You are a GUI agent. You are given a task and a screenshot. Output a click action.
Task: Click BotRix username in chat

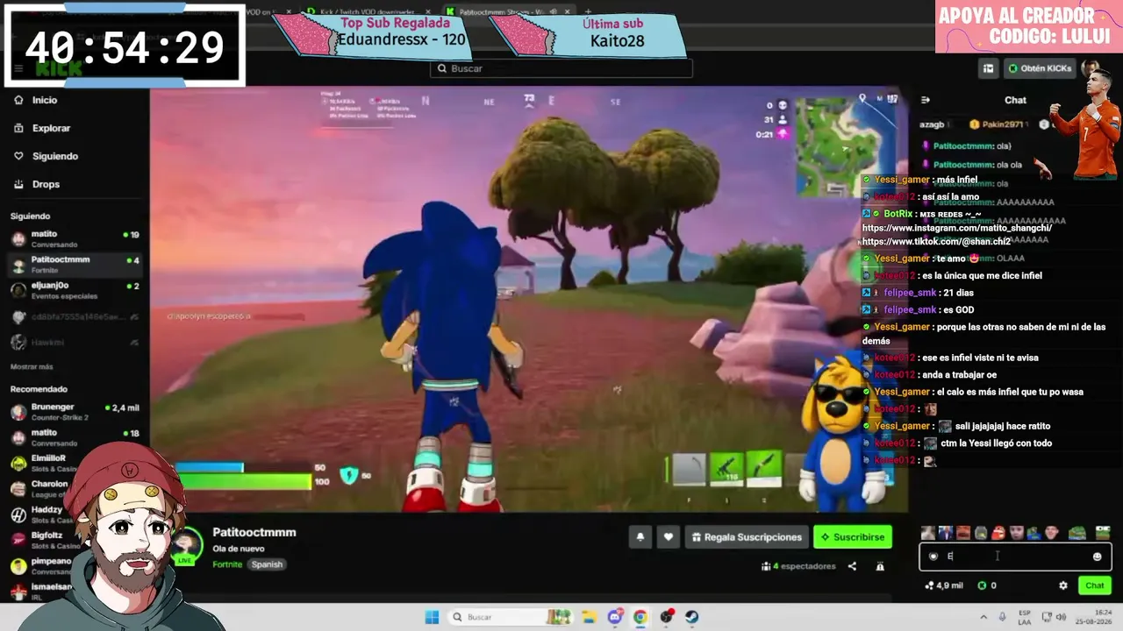click(898, 214)
